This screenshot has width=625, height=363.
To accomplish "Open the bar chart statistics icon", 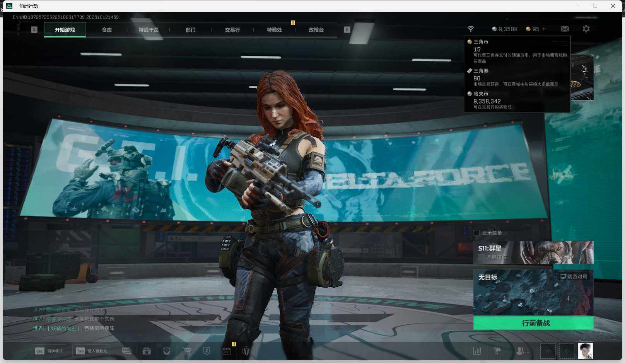I will pyautogui.click(x=477, y=351).
